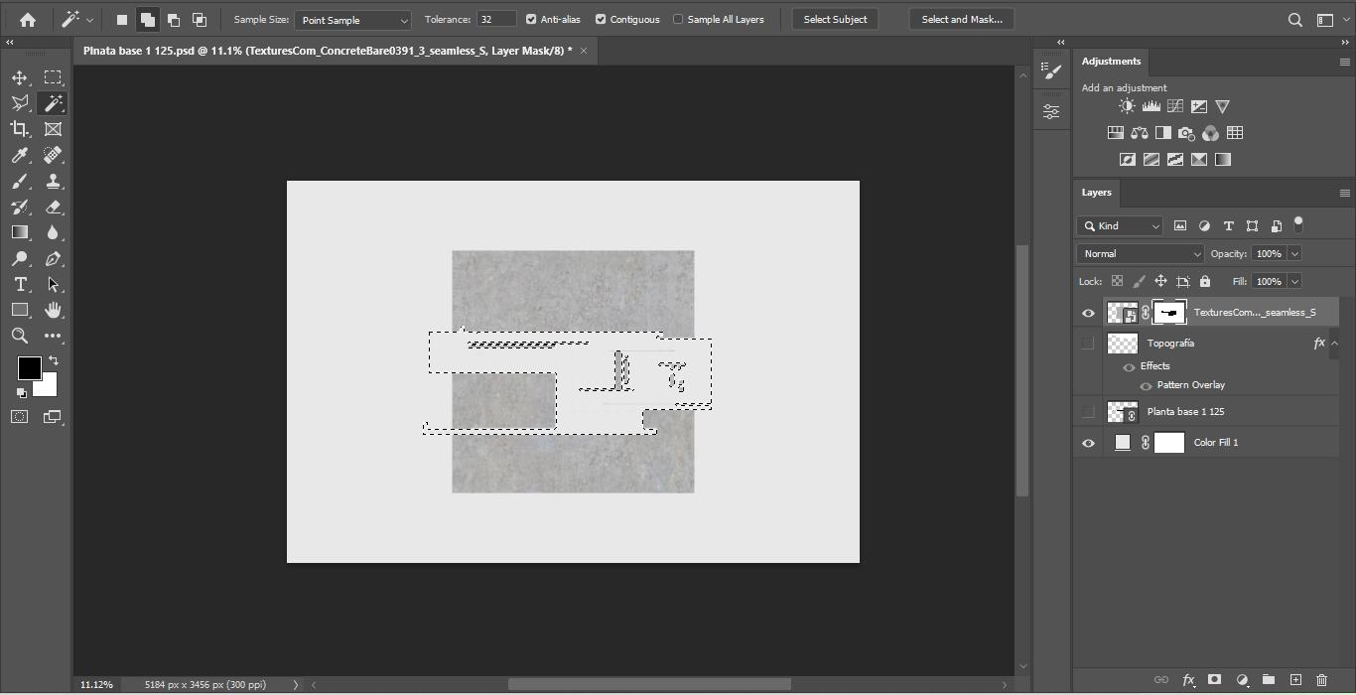Show the Planta base 1 125 layer
Viewport: 1356px width, 695px height.
1088,412
